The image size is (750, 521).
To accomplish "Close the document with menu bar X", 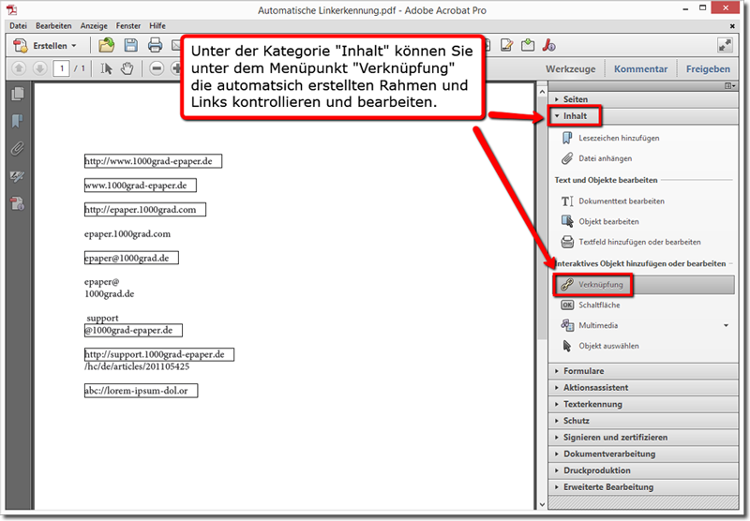I will [x=732, y=26].
